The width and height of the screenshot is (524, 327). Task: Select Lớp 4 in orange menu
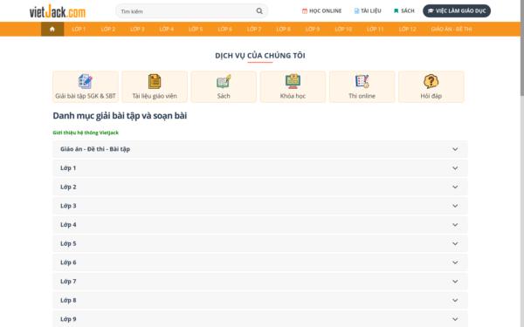167,29
